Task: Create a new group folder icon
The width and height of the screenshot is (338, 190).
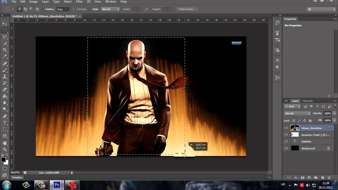Action: click(x=316, y=178)
